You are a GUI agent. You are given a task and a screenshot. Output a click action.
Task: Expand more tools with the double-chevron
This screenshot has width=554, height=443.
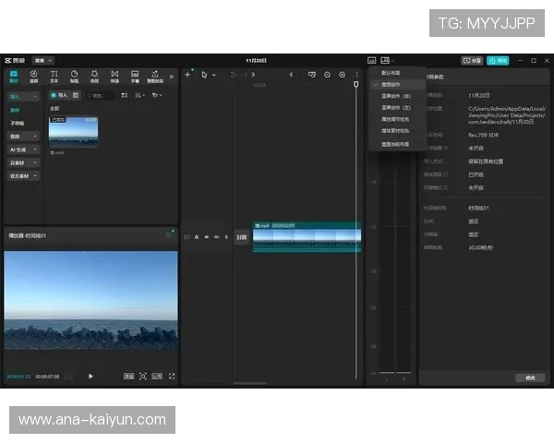[x=172, y=76]
